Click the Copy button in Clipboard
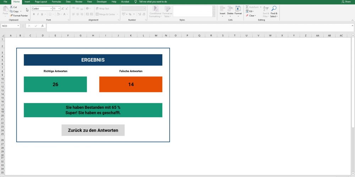The image size is (355, 177). click(15, 11)
